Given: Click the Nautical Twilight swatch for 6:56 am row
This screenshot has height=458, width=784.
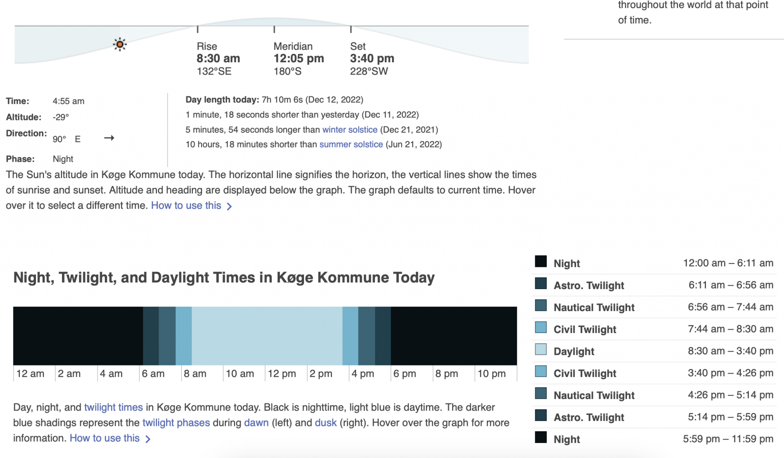Looking at the screenshot, I should point(541,305).
